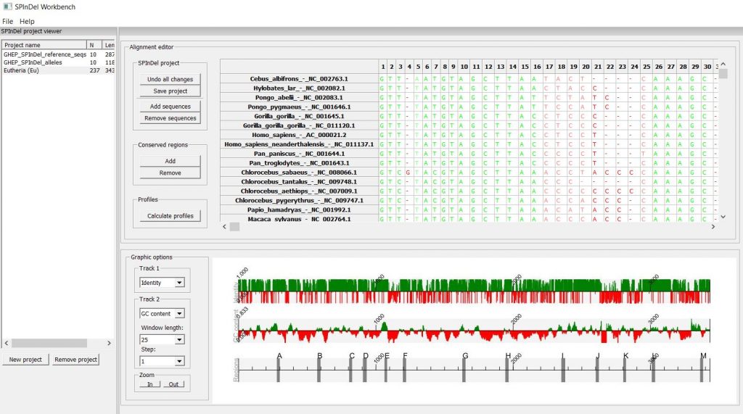The image size is (743, 414).
Task: Select Chlorocebus_pygerythrus sequence row
Action: 299,200
